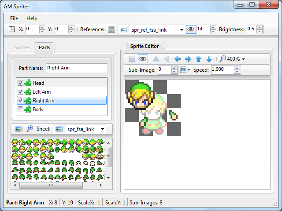Click the Y coordinate input field
Viewport: 282px width, 211px height.
click(x=62, y=29)
